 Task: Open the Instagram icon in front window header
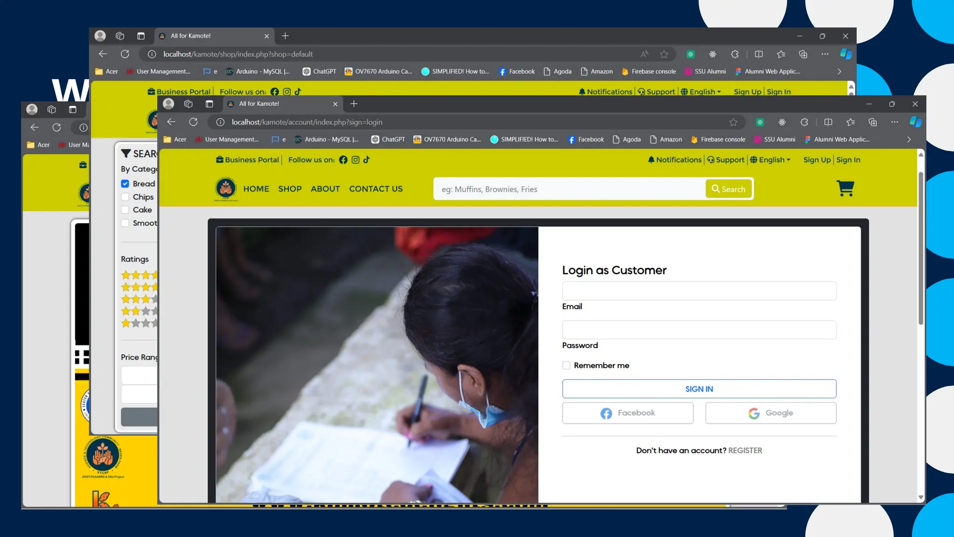point(355,160)
